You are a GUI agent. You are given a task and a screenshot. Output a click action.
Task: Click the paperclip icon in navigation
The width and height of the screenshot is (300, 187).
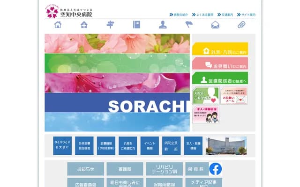point(241,25)
